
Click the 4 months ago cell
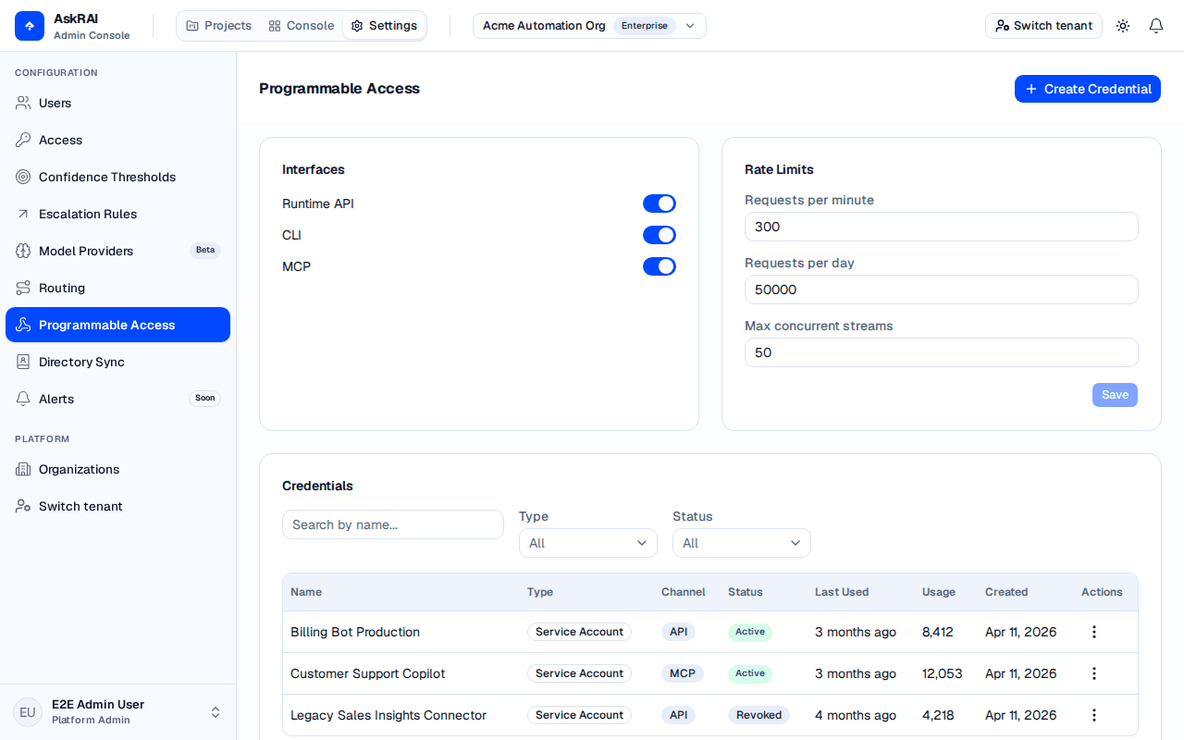856,715
